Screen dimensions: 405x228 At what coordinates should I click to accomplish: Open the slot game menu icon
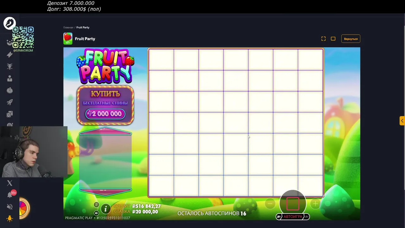click(97, 205)
